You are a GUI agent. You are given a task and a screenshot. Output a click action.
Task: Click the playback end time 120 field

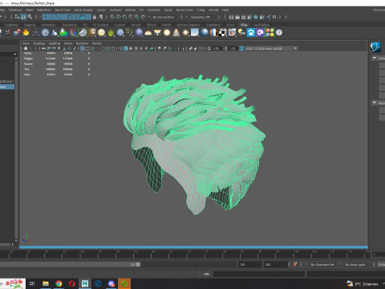[x=250, y=264]
